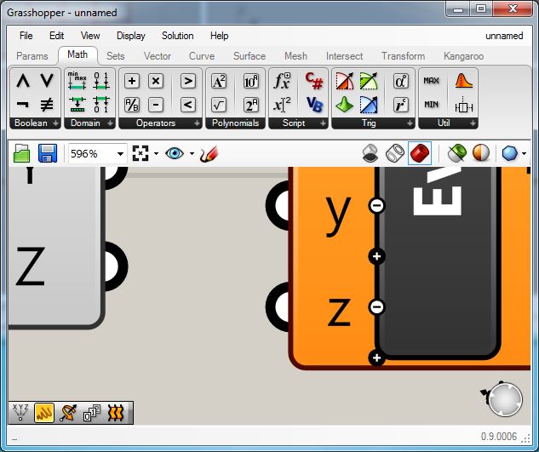This screenshot has width=539, height=452.
Task: Insert the Division A/B operator component
Action: 132,105
